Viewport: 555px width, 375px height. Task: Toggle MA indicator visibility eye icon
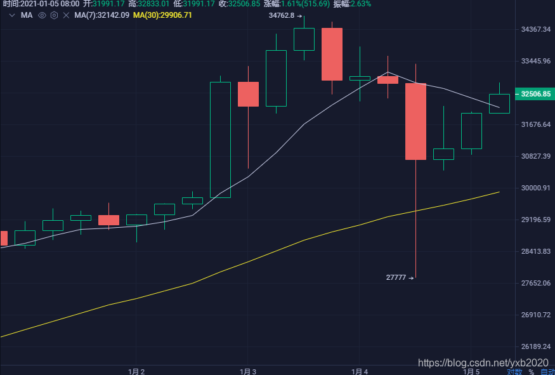[x=42, y=15]
